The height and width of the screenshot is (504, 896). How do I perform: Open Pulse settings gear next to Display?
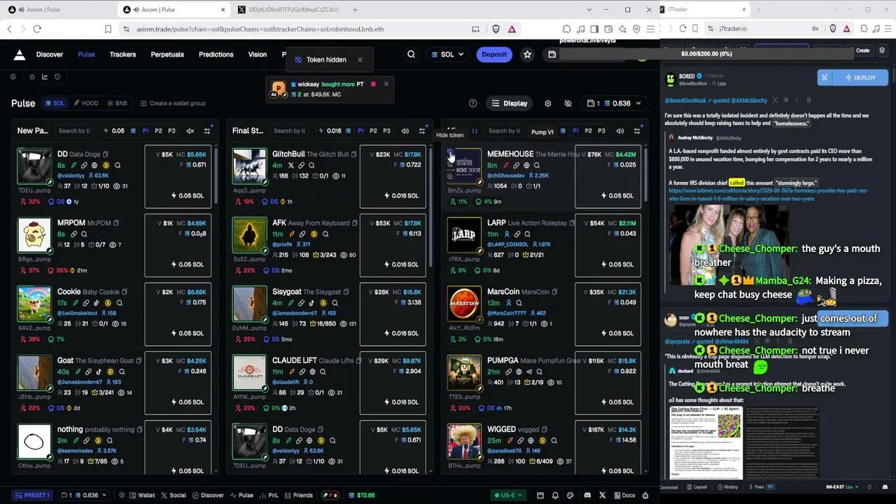click(548, 104)
